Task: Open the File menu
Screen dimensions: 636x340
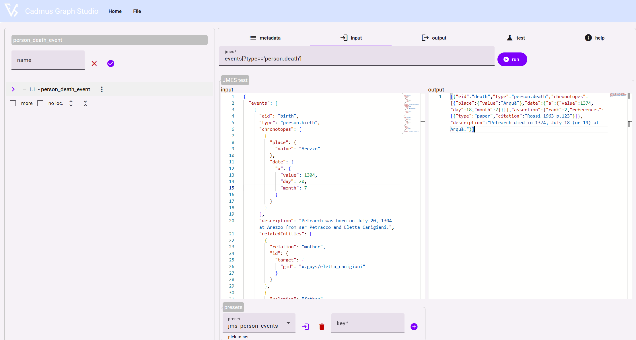Action: pos(137,11)
